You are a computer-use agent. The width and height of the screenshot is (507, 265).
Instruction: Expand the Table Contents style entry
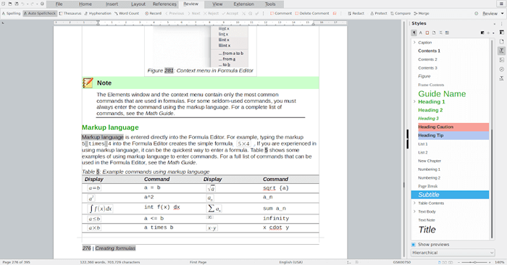(x=414, y=203)
